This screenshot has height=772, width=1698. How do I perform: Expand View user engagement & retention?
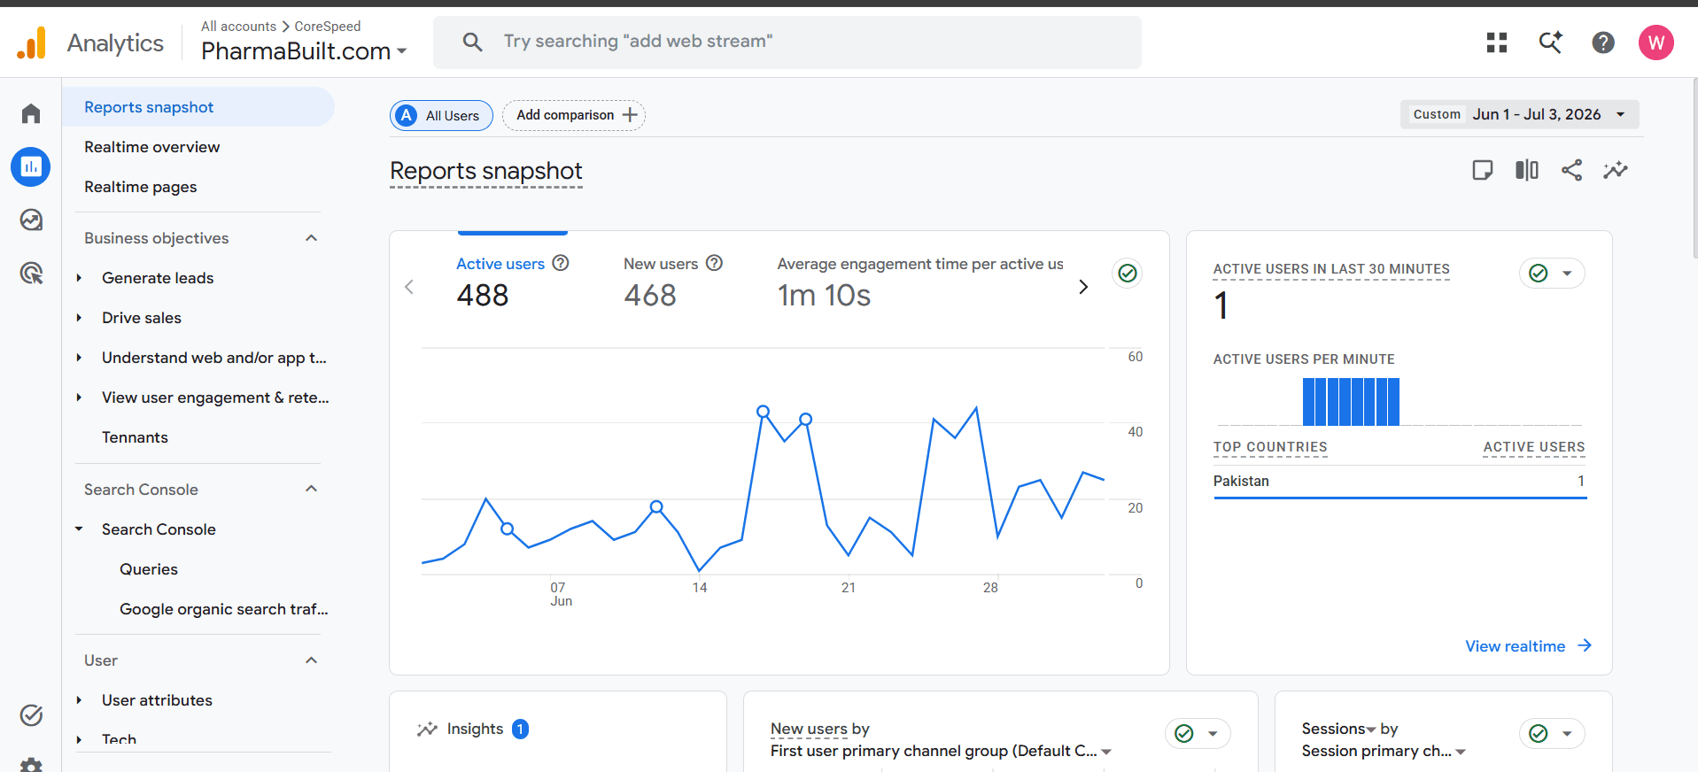[79, 398]
